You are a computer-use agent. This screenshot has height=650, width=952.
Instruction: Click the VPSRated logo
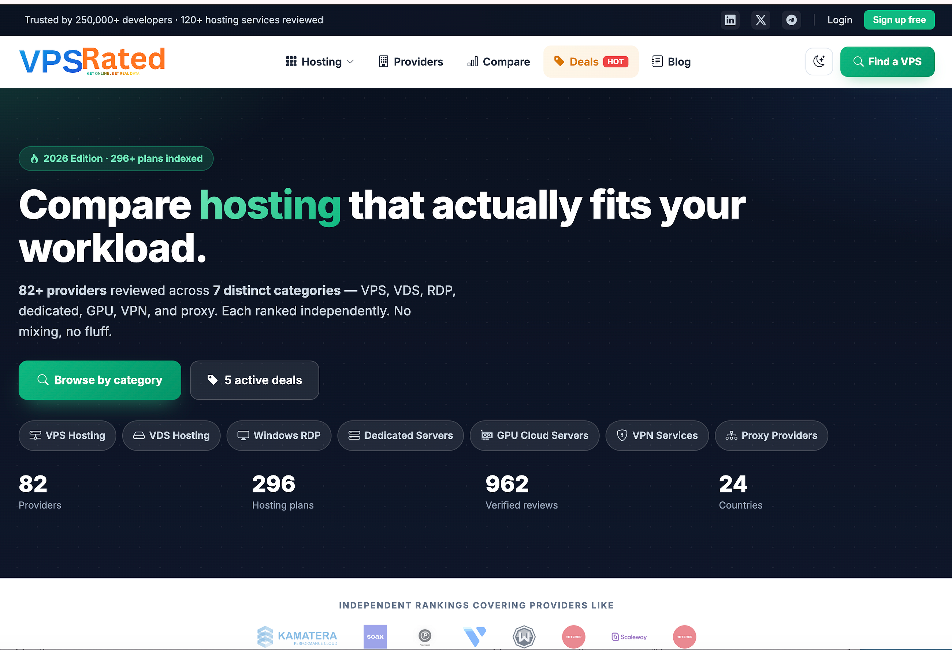[x=92, y=61]
